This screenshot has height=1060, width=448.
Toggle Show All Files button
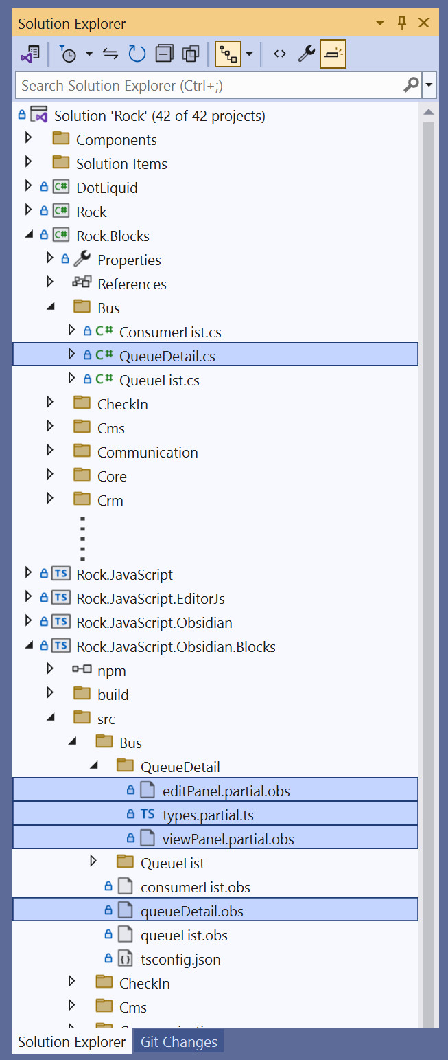pos(191,54)
